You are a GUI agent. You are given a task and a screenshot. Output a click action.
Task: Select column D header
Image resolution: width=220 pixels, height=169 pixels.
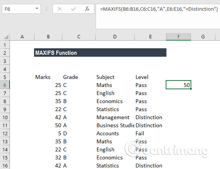(x=115, y=37)
